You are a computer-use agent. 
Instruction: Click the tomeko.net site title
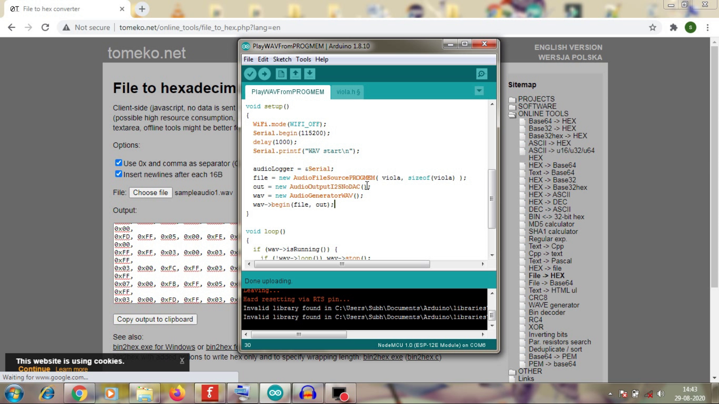146,53
